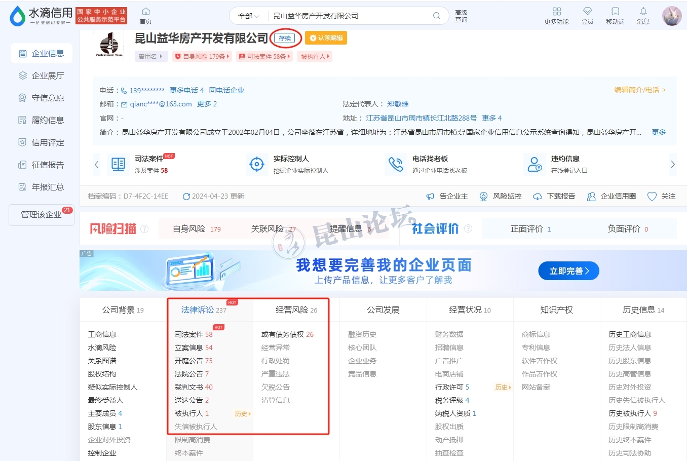This screenshot has width=687, height=461.
Task: Expand the 曾用名 former names tag
Action: (151, 57)
